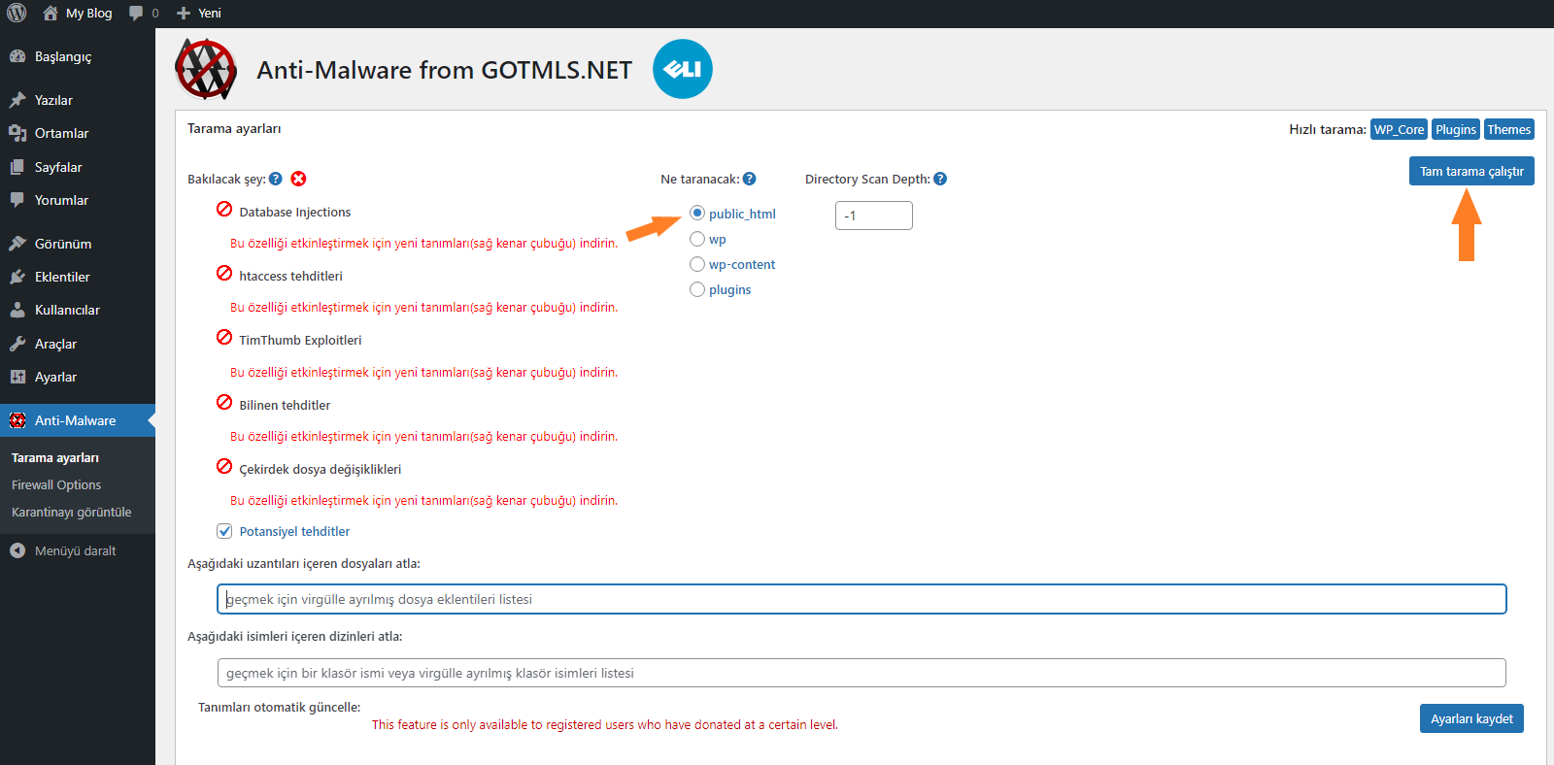Click the Yazılar pin icon

pyautogui.click(x=17, y=100)
